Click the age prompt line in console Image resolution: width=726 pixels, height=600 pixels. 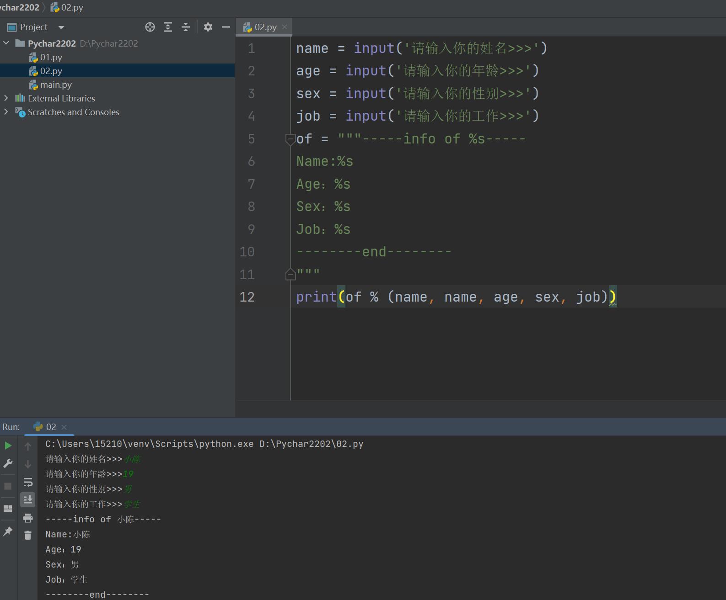tap(89, 474)
